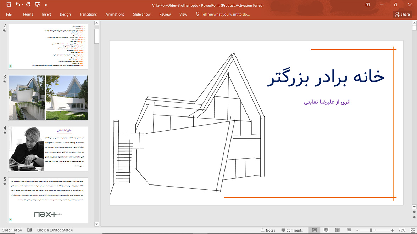Click thumbnail pane scroll down arrow
This screenshot has width=417, height=234.
96,224
